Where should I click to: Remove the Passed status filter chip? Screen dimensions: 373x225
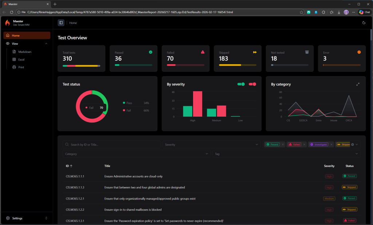pos(283,144)
